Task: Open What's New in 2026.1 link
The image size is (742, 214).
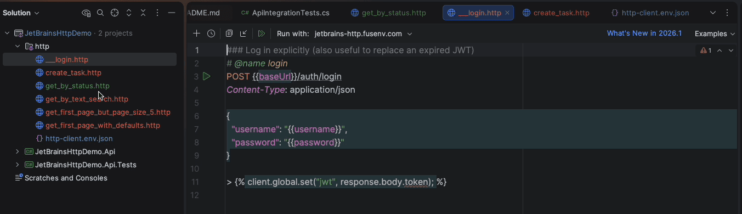Action: 644,33
